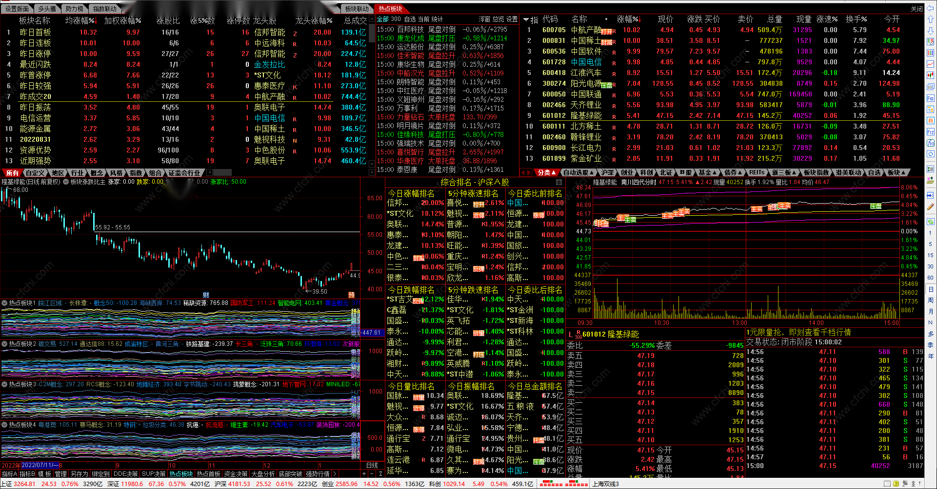Select the 季 quarterly period button
937x489 pixels.
tap(930, 345)
